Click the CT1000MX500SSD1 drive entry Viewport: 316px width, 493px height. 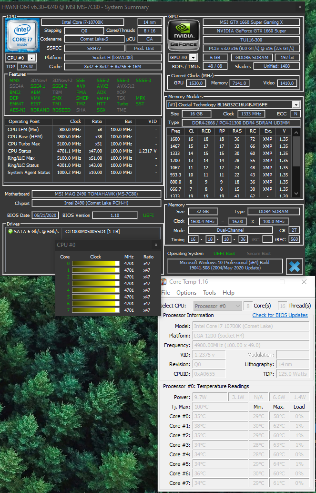(92, 231)
